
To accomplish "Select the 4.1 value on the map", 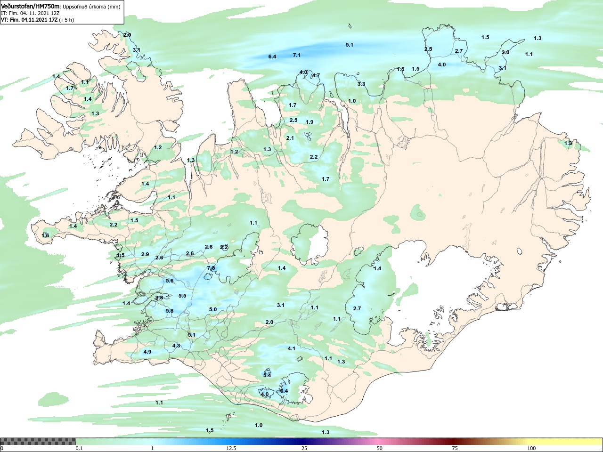I will 292,348.
